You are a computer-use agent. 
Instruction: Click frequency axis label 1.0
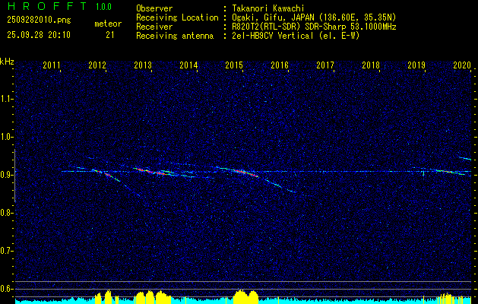pos(6,137)
